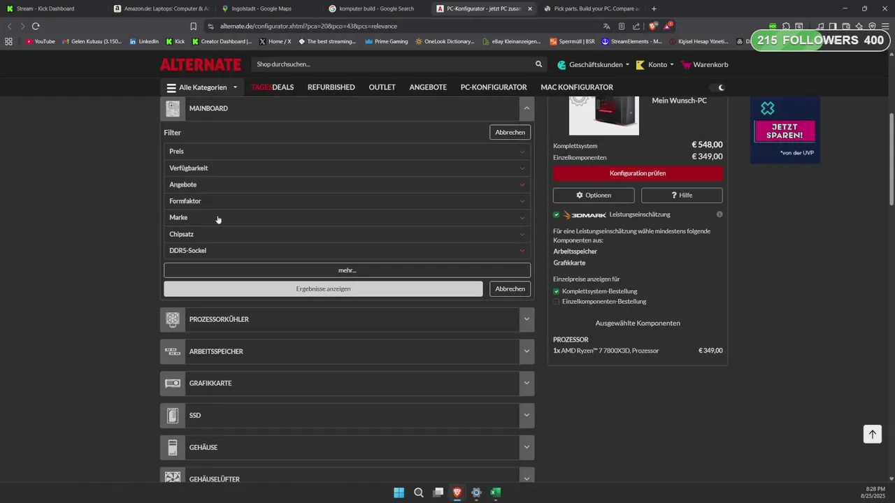
Task: Click the mehr... button to show more filters
Action: click(x=347, y=270)
